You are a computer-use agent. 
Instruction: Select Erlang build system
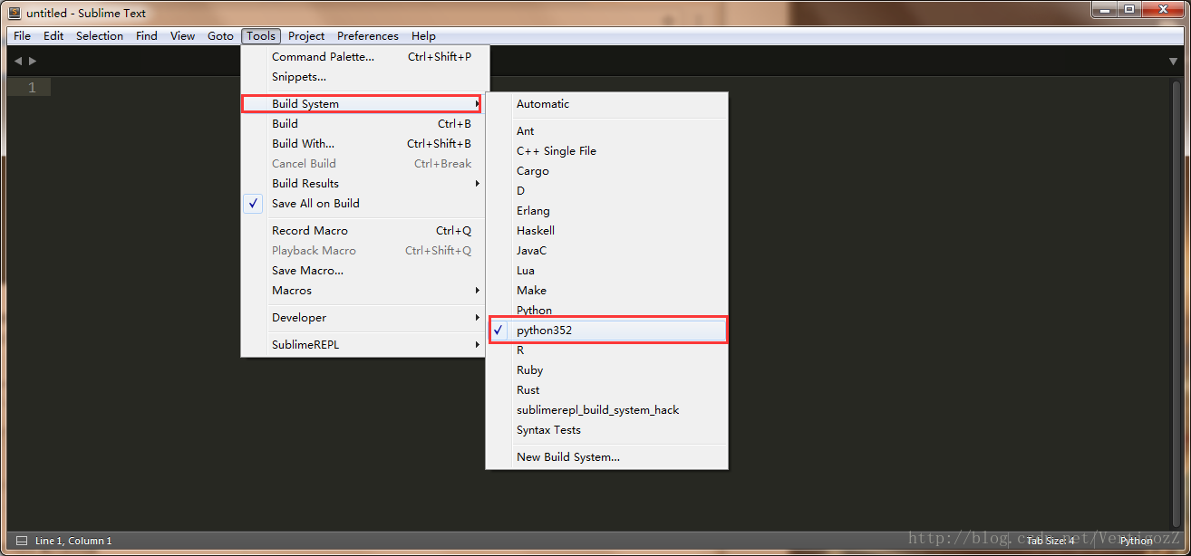click(x=607, y=211)
